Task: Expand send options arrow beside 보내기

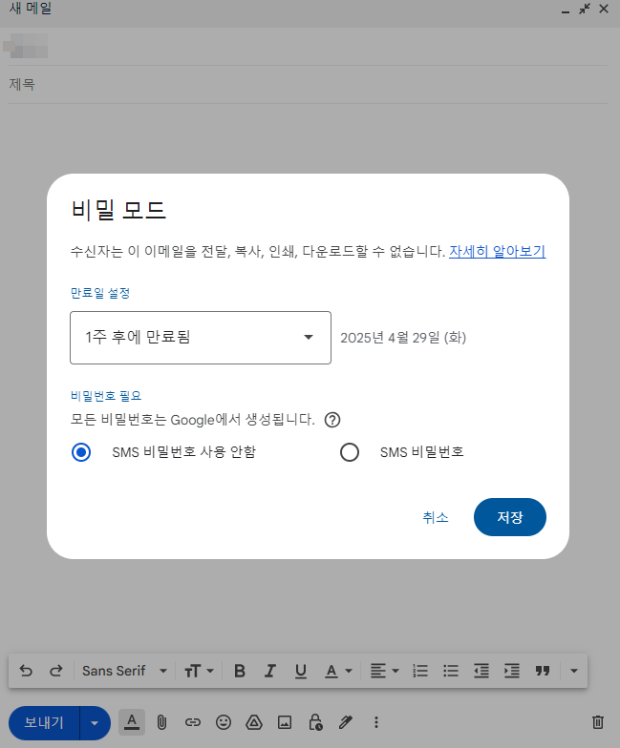Action: (x=95, y=722)
